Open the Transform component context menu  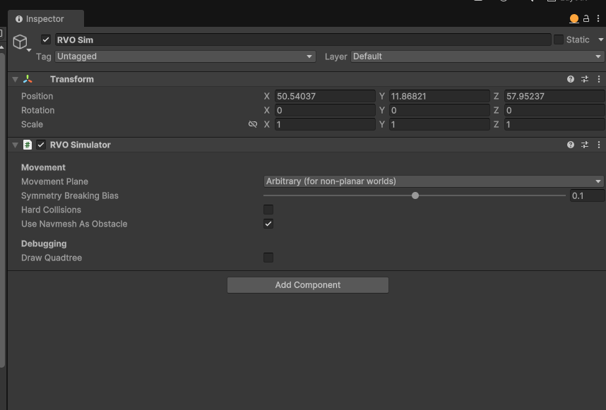[599, 79]
